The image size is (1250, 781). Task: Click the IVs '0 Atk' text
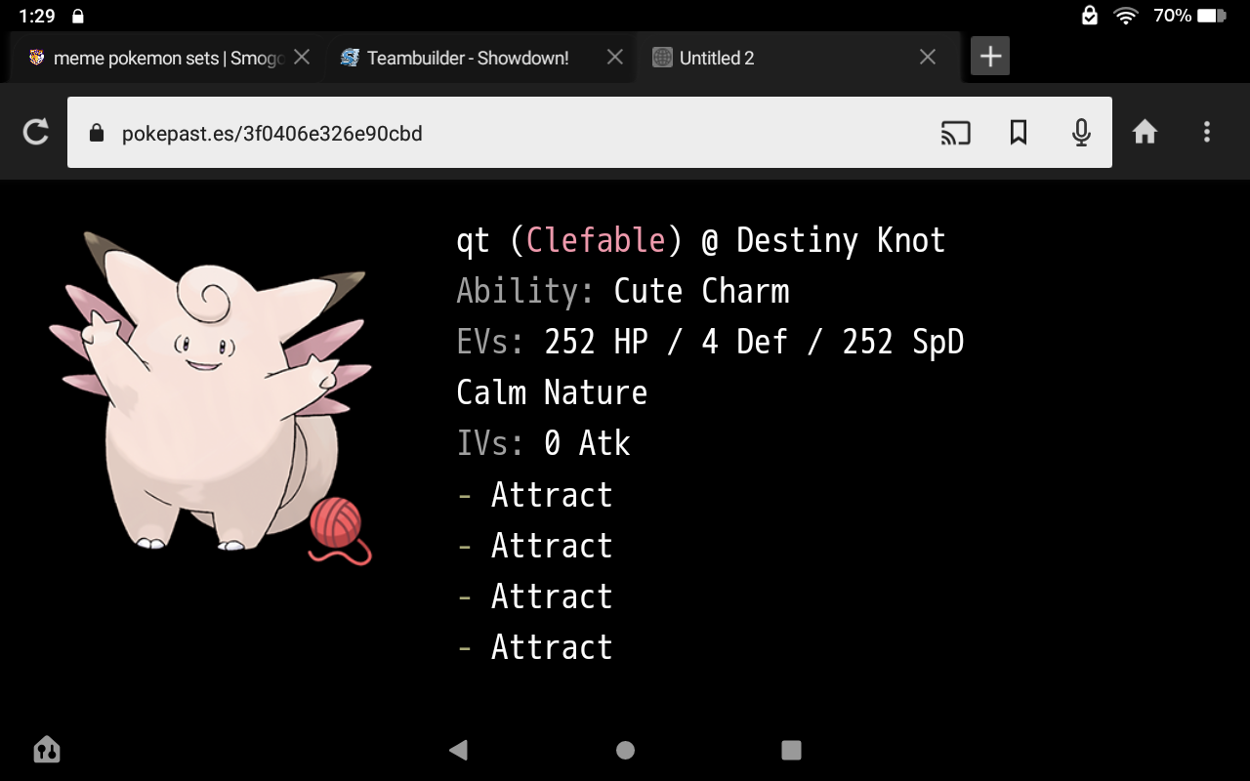[587, 443]
